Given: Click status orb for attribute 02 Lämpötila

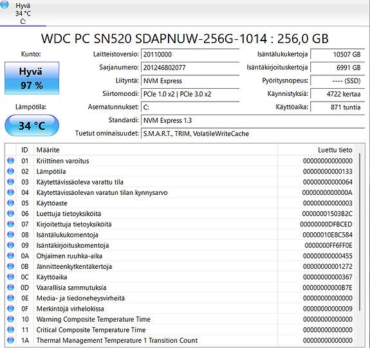Looking at the screenshot, I should [x=11, y=171].
